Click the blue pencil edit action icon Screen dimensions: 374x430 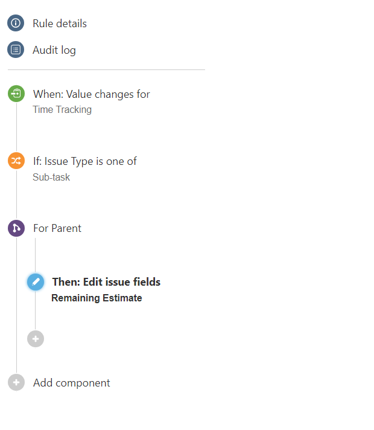point(36,282)
